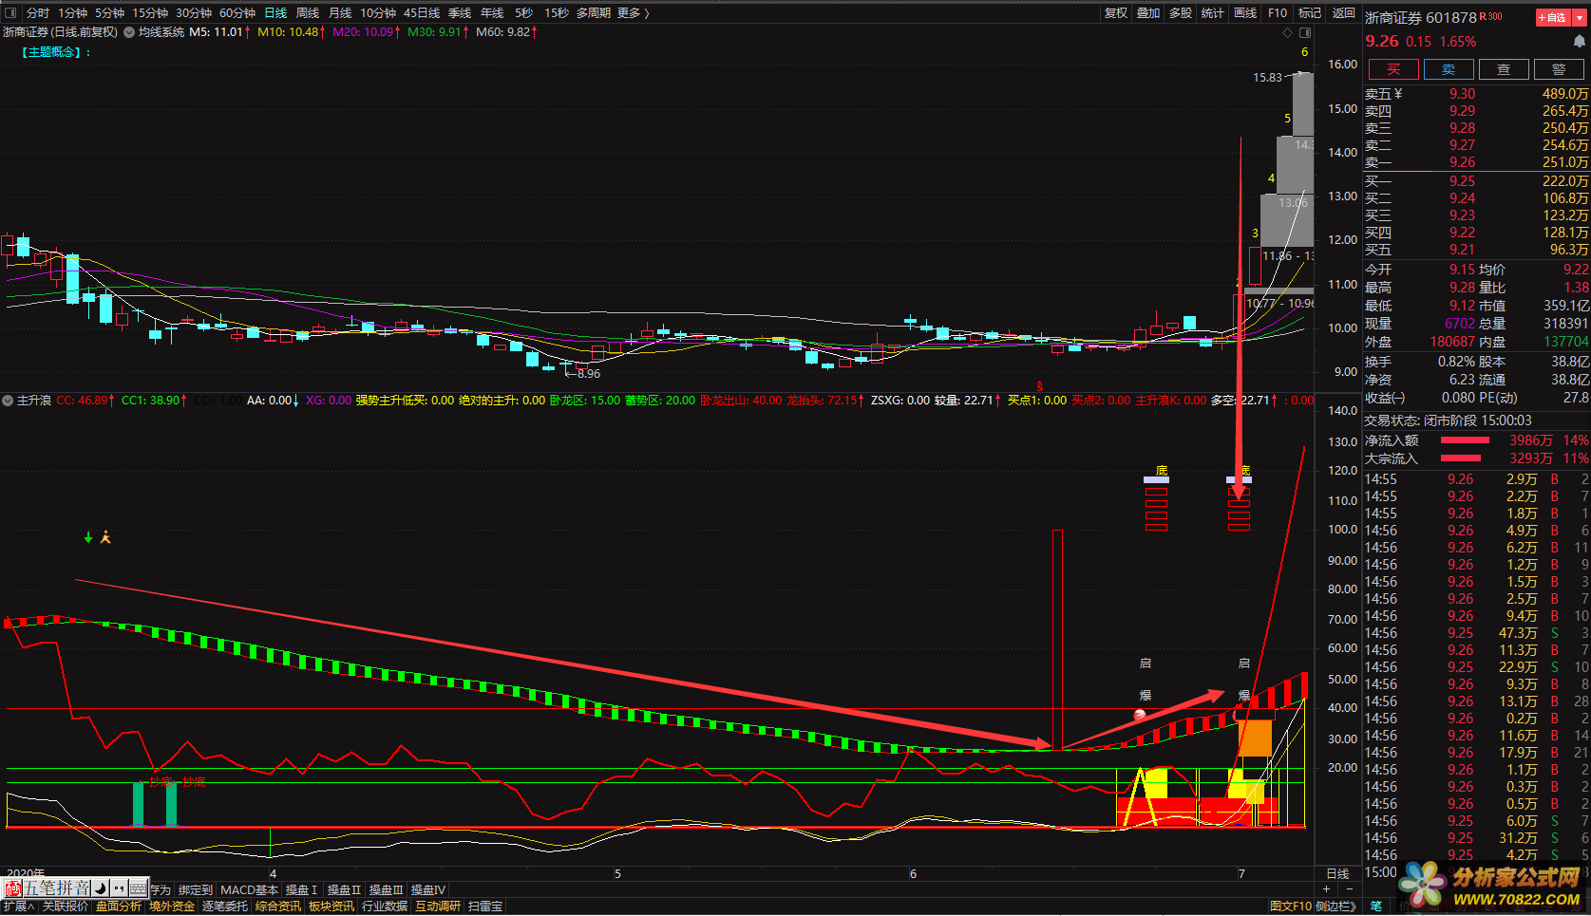The width and height of the screenshot is (1591, 916).
Task: Collapse the 侧边栏 sidebar
Action: point(1336,907)
